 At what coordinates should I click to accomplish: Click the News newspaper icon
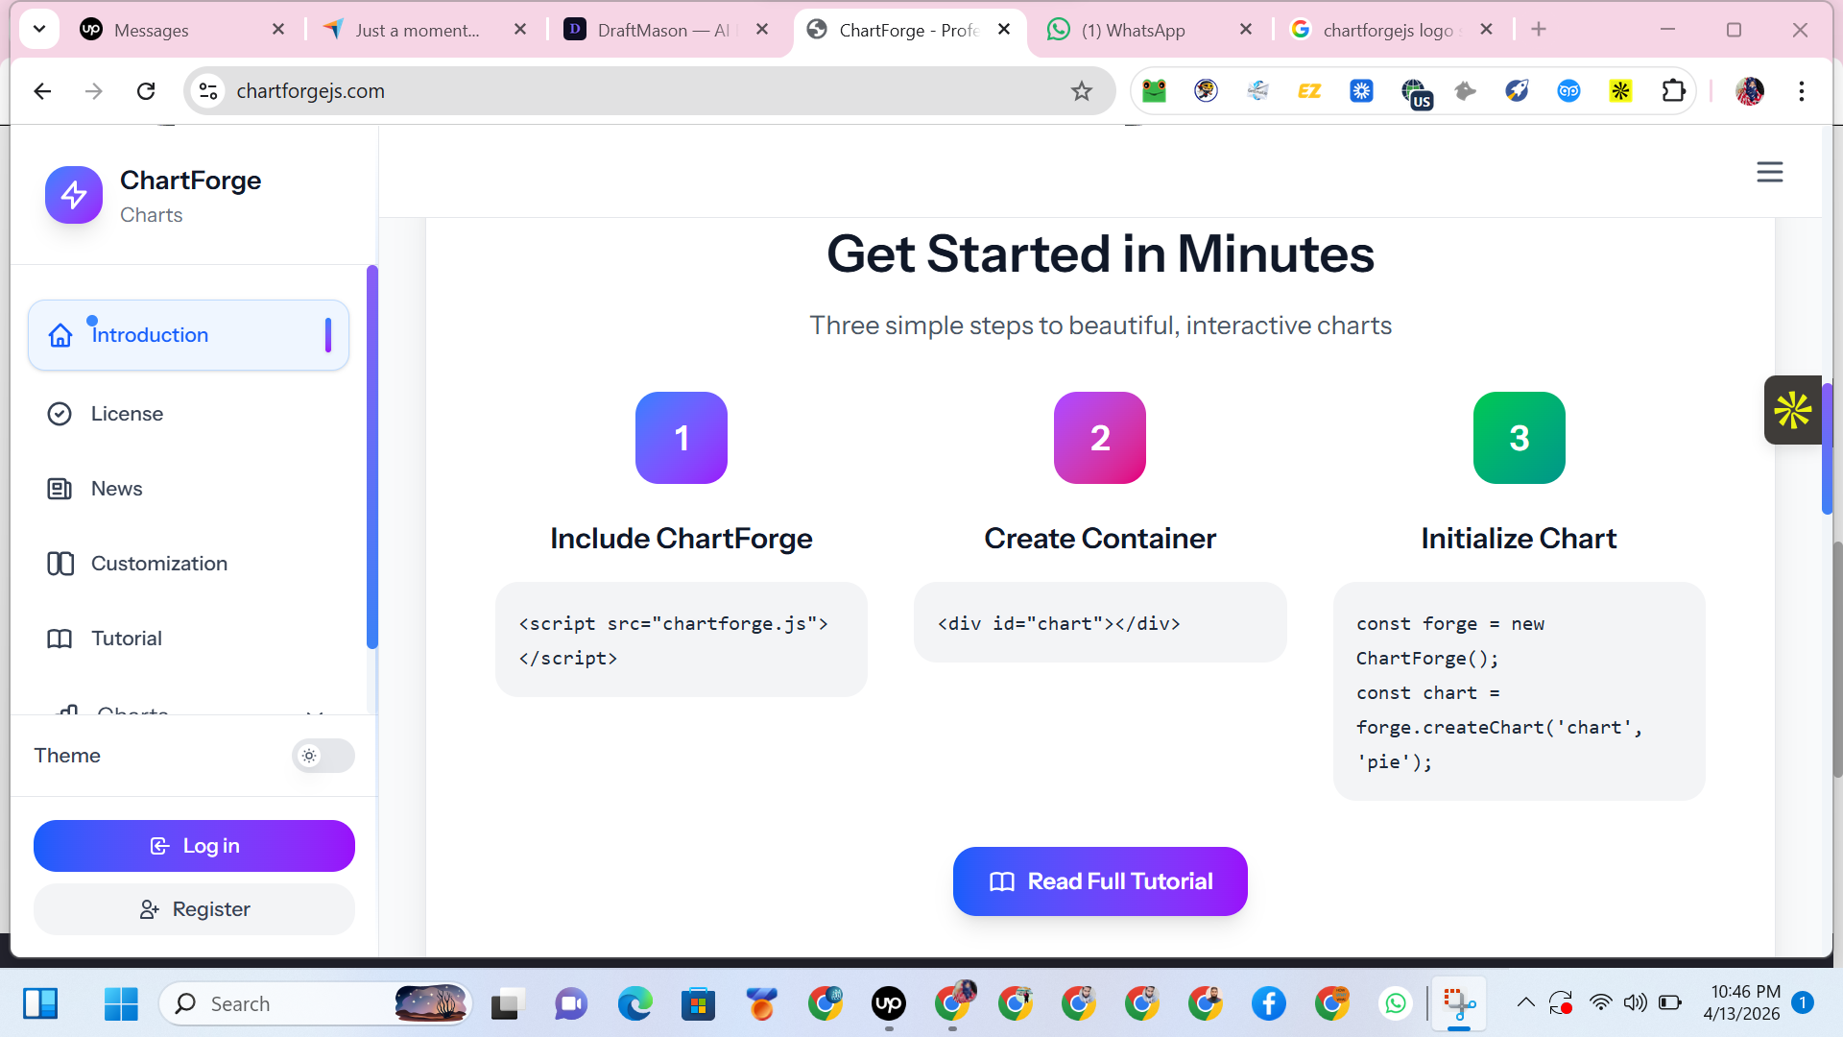tap(60, 489)
